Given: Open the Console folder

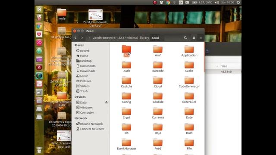Looking at the screenshot, I should pos(158,98).
